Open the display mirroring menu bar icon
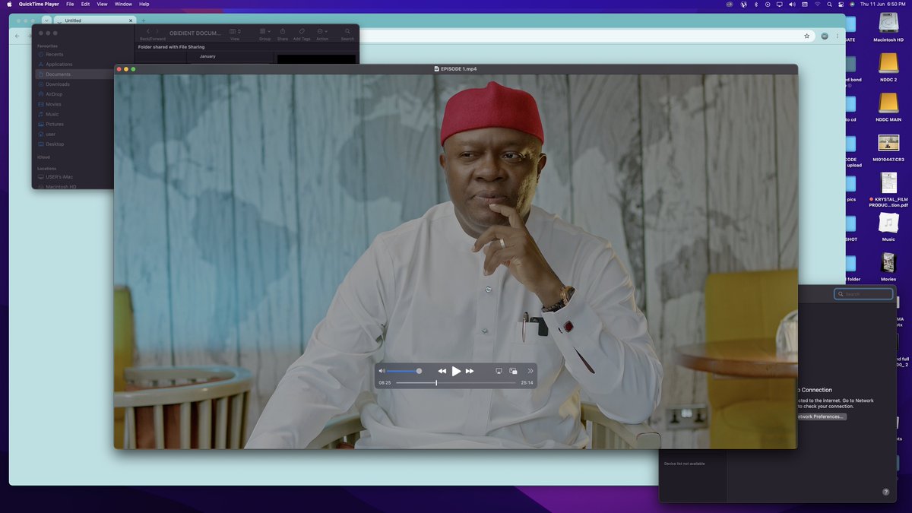This screenshot has height=513, width=912. (x=779, y=4)
